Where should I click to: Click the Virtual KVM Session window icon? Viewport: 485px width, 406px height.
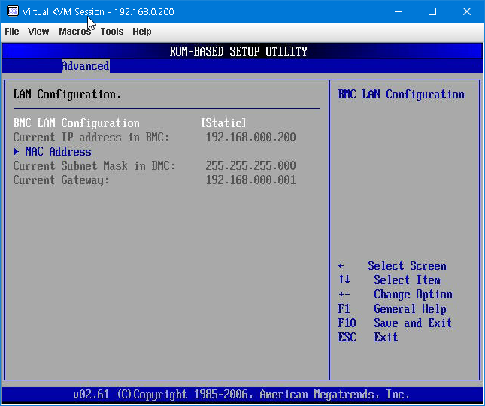click(12, 11)
